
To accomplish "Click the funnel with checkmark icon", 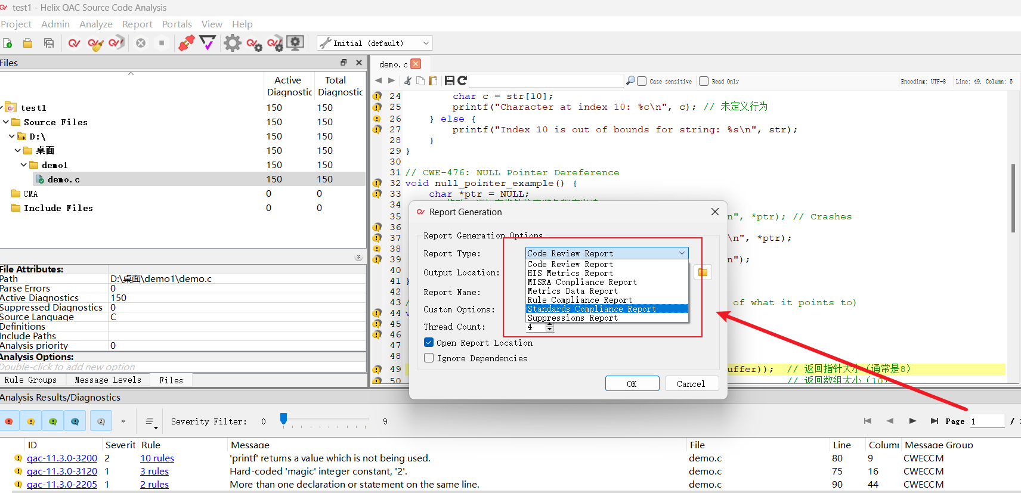I will coord(208,43).
